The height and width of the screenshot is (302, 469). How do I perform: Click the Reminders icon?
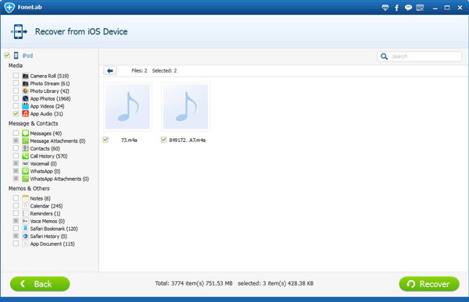(26, 213)
